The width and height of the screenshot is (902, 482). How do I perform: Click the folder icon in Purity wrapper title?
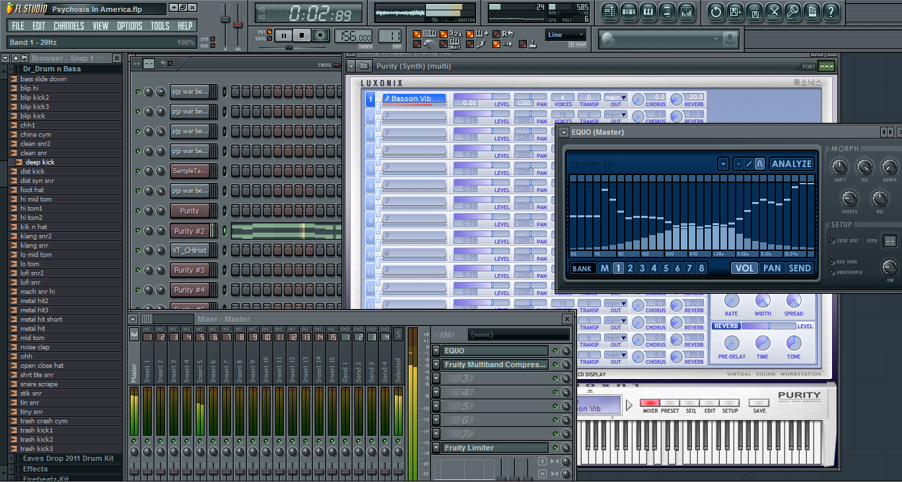364,66
